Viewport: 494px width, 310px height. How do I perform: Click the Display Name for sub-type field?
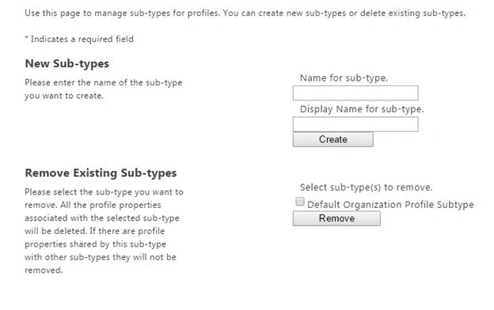click(x=355, y=124)
